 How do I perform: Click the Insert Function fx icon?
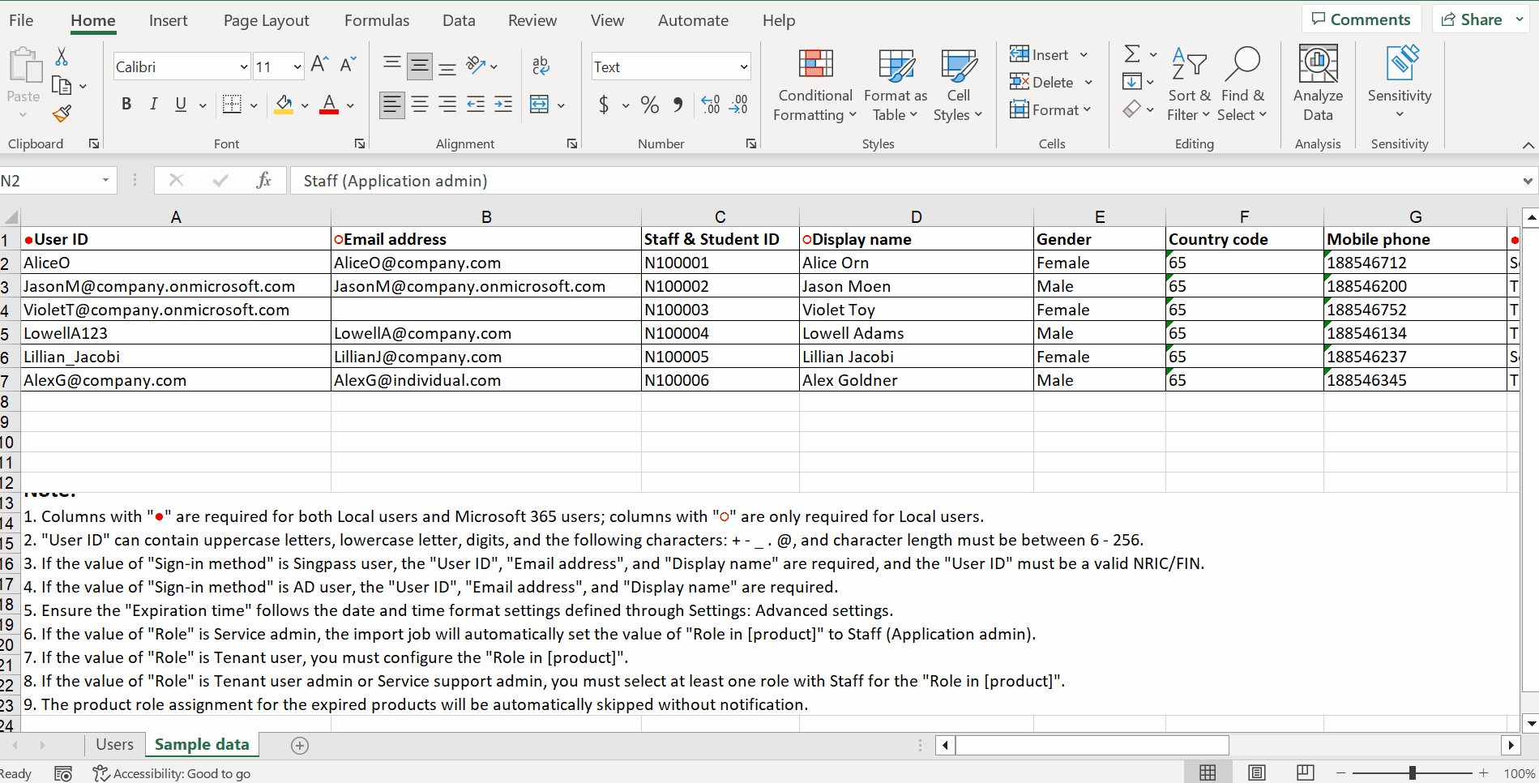(x=263, y=180)
